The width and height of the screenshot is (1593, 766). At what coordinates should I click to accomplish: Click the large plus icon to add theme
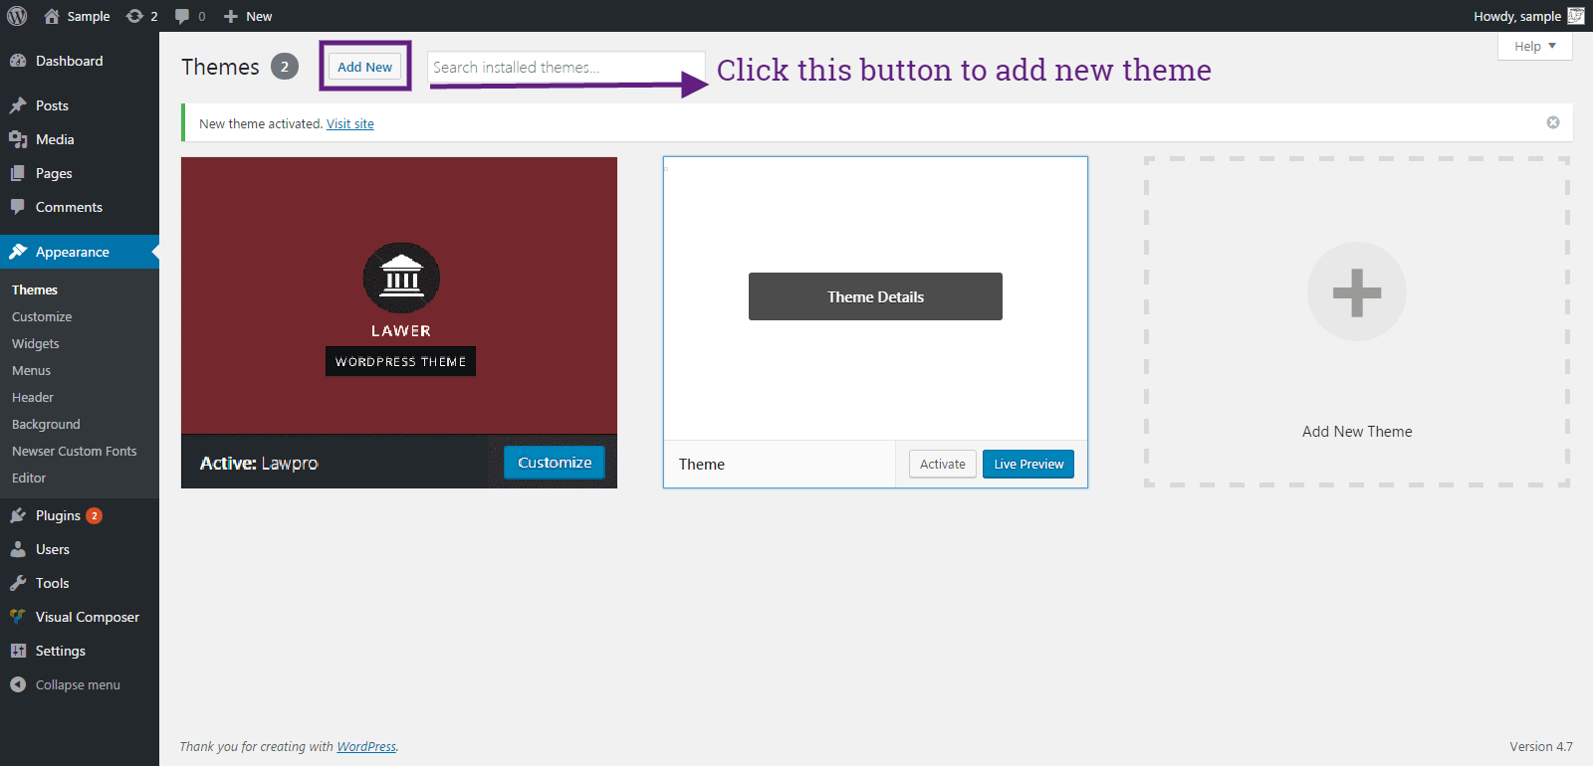pyautogui.click(x=1356, y=291)
